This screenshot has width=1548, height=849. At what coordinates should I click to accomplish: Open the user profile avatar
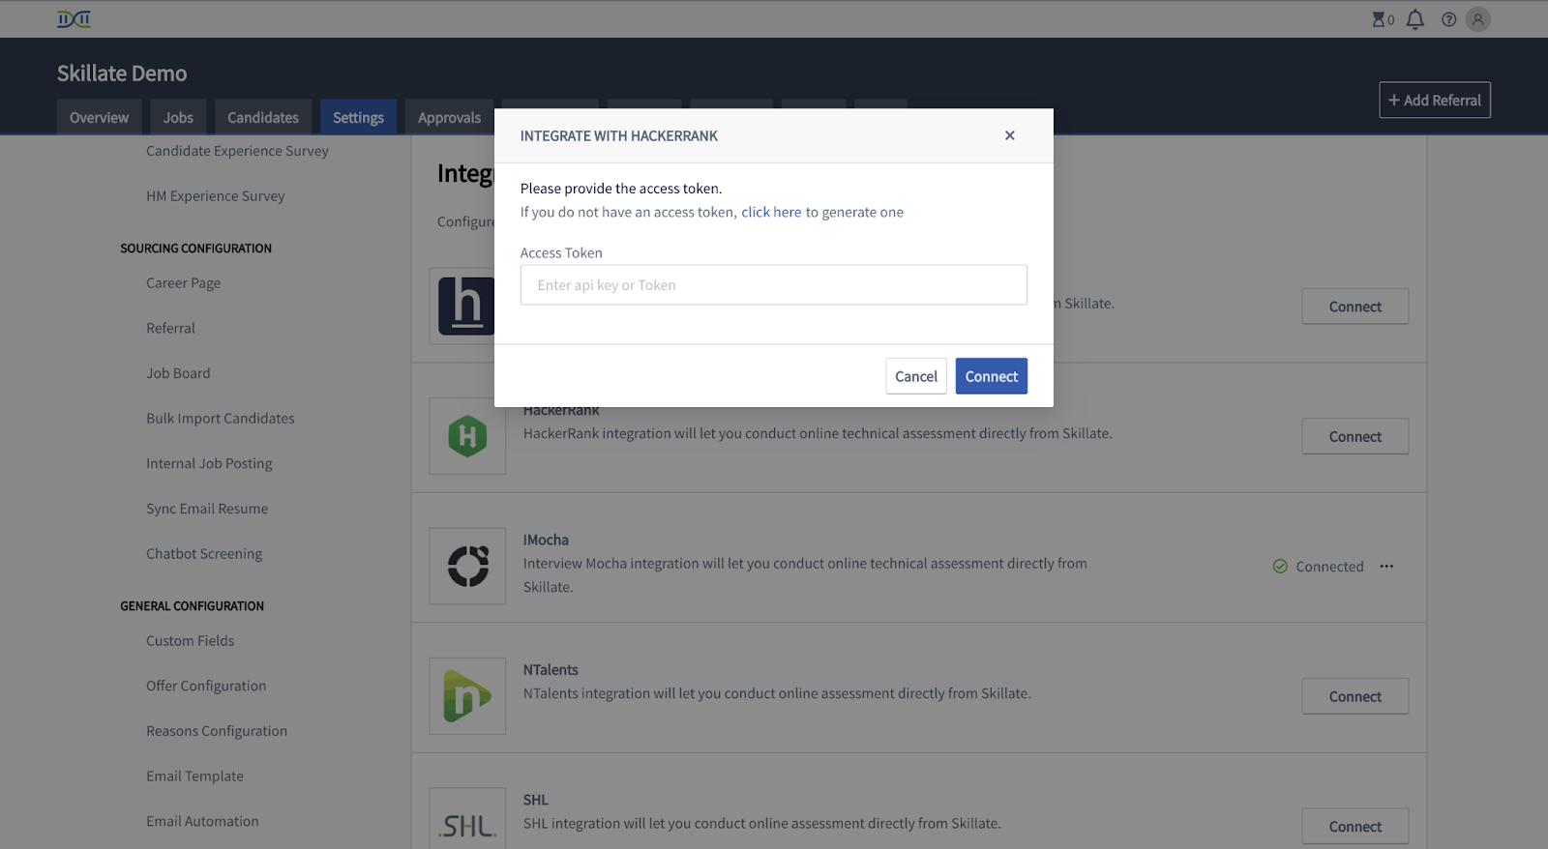(x=1477, y=19)
